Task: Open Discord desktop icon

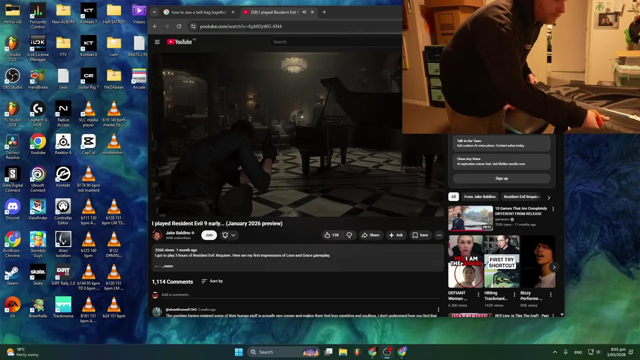Action: (x=12, y=208)
